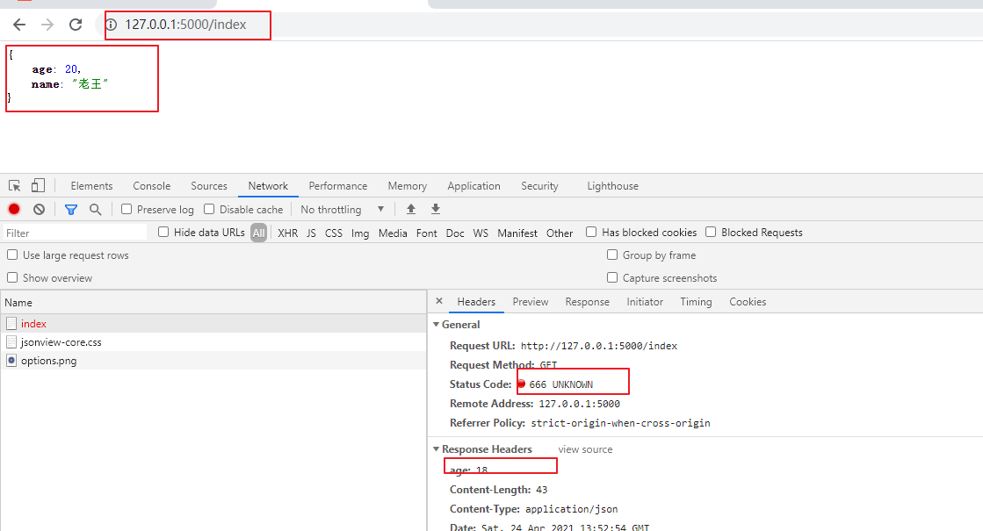The width and height of the screenshot is (983, 531).
Task: Switch to the Cookies detail tab
Action: [x=748, y=302]
